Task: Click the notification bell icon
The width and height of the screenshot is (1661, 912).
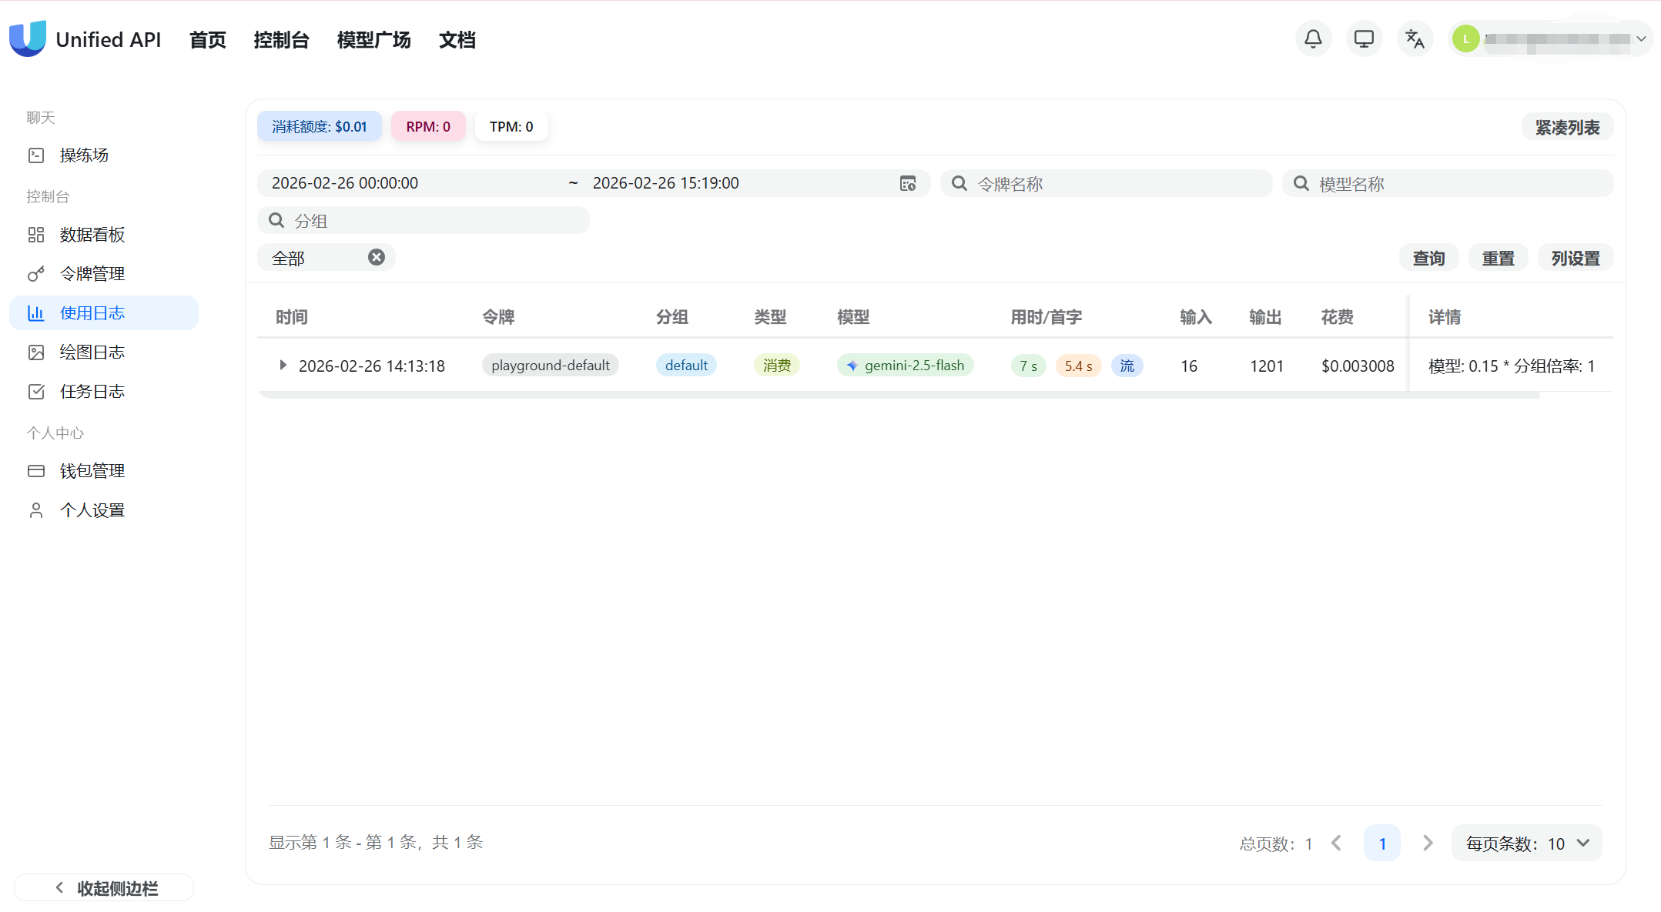Action: pyautogui.click(x=1313, y=38)
